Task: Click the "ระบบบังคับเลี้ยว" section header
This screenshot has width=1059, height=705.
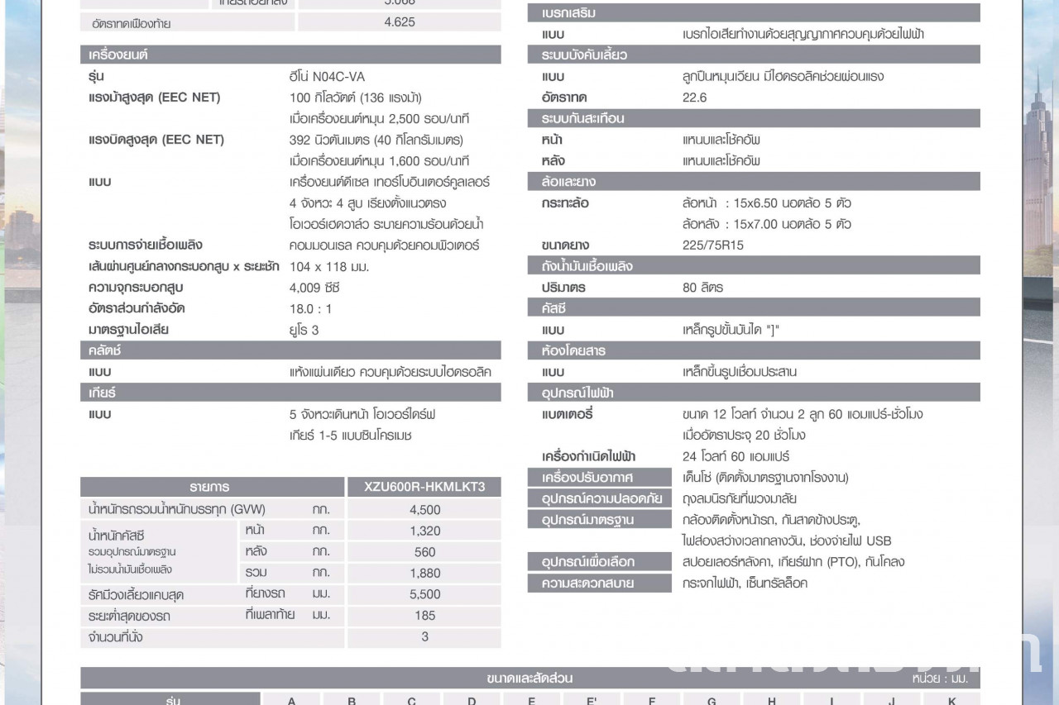Action: coord(754,55)
